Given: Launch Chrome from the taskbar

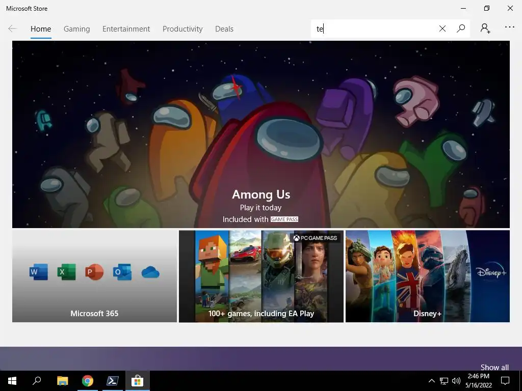Looking at the screenshot, I should tap(88, 381).
